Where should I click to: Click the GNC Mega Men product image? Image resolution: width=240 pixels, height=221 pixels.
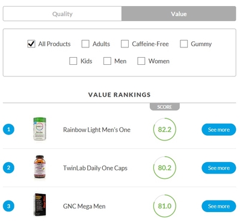(x=40, y=205)
